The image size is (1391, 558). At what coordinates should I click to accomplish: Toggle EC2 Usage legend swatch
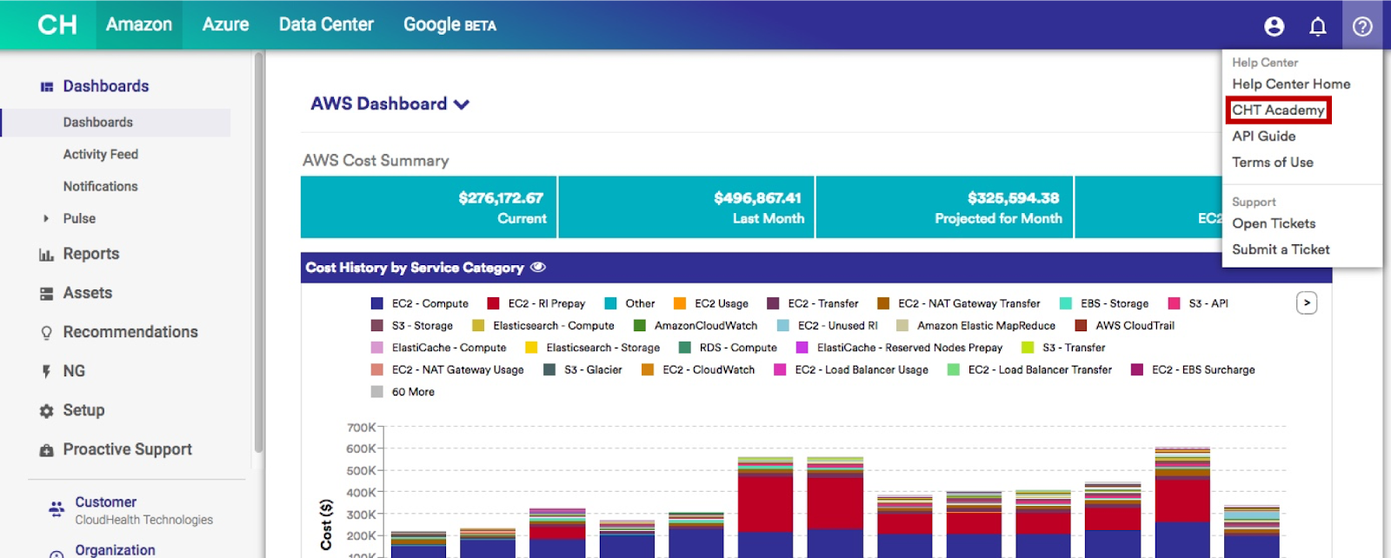click(680, 303)
